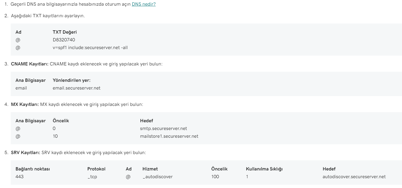Open the "DNS nedir?" link
402x188 pixels.
point(144,5)
